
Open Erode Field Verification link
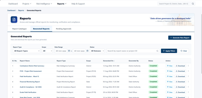tap(28, 92)
